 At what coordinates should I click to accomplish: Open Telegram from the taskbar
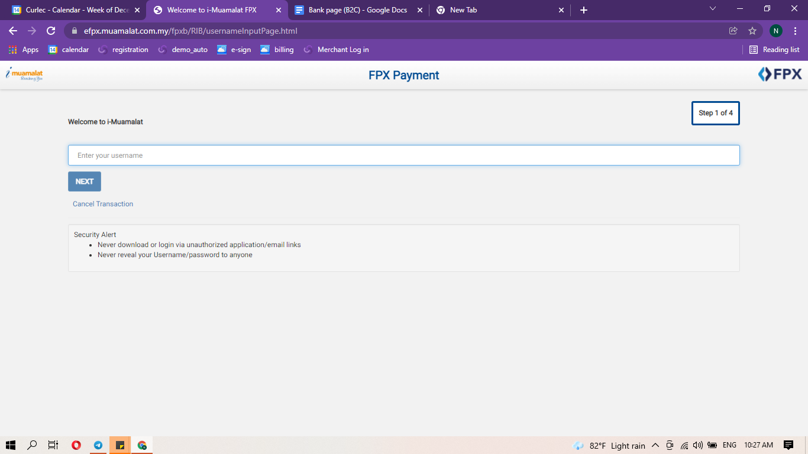coord(98,445)
